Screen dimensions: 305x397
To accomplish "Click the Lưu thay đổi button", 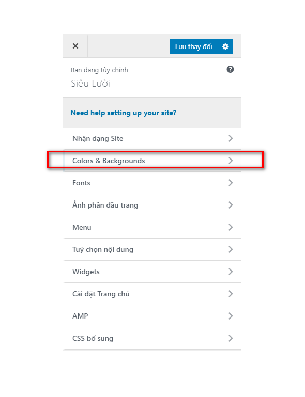I will coord(193,46).
